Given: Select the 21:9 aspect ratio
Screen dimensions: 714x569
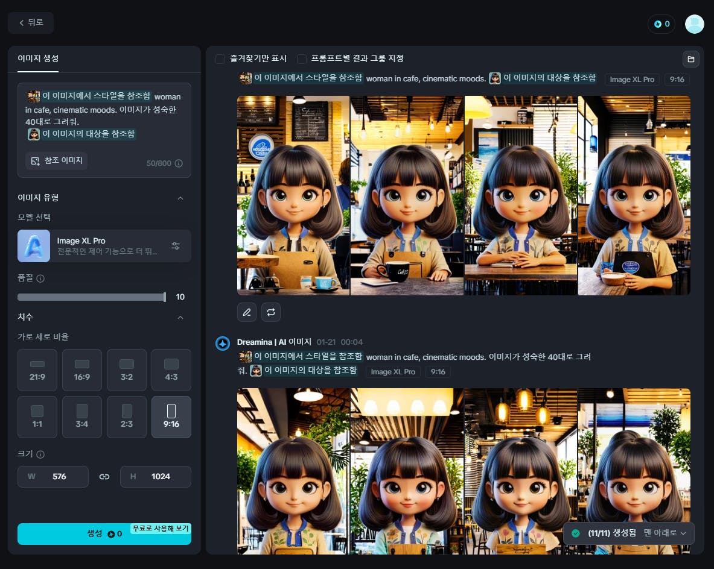Looking at the screenshot, I should click(37, 370).
